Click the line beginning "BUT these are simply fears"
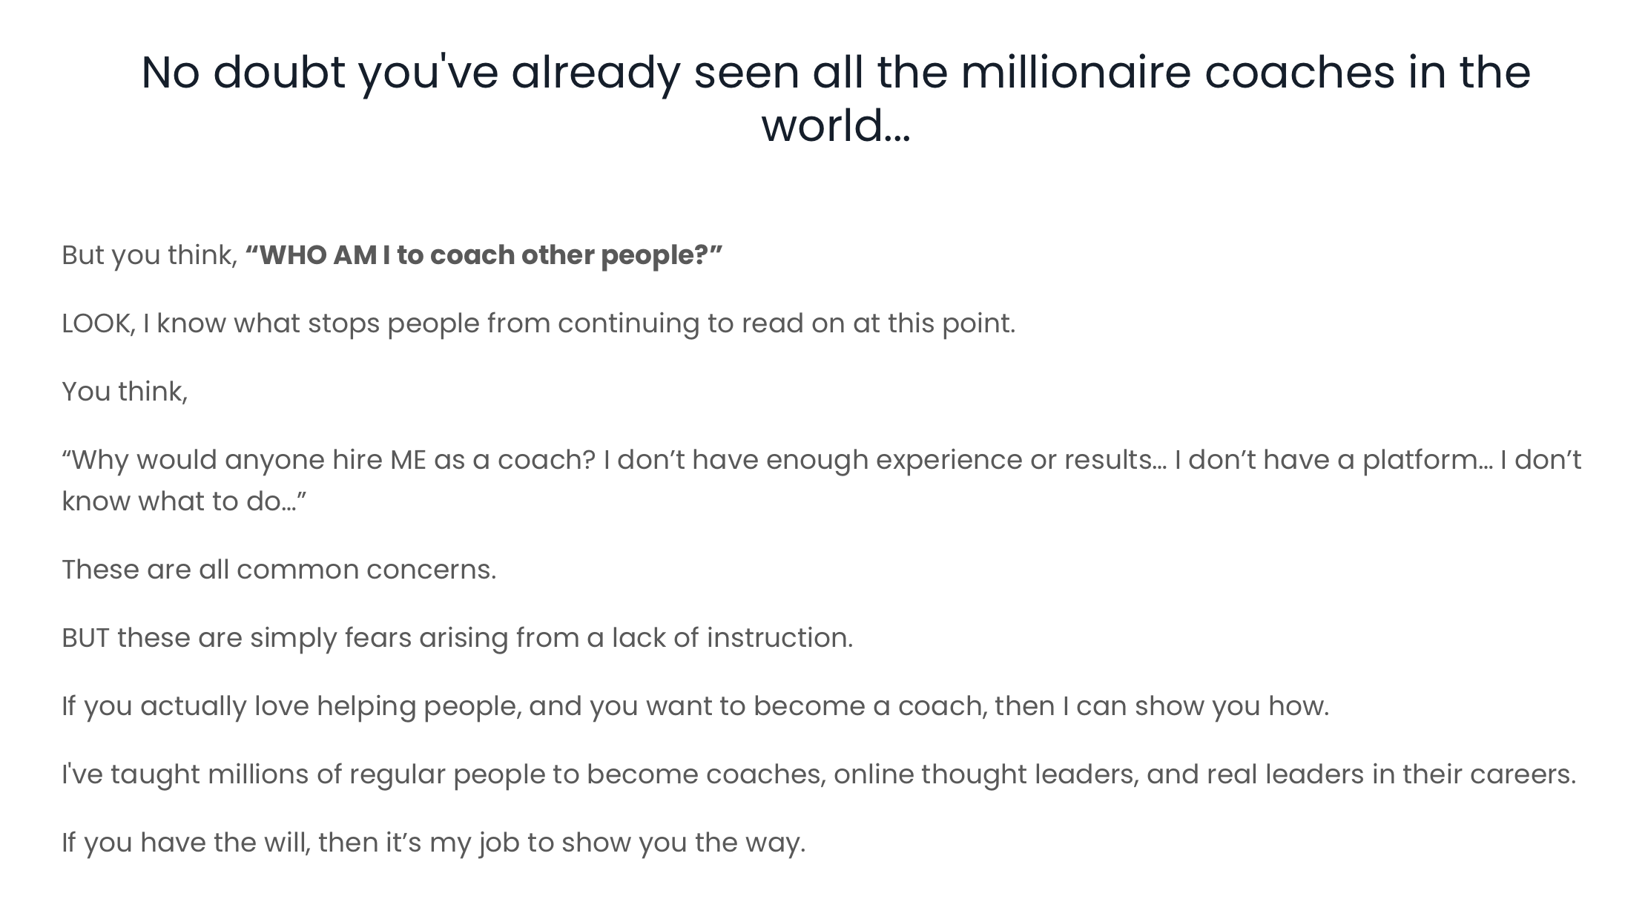The image size is (1645, 905). pos(458,638)
